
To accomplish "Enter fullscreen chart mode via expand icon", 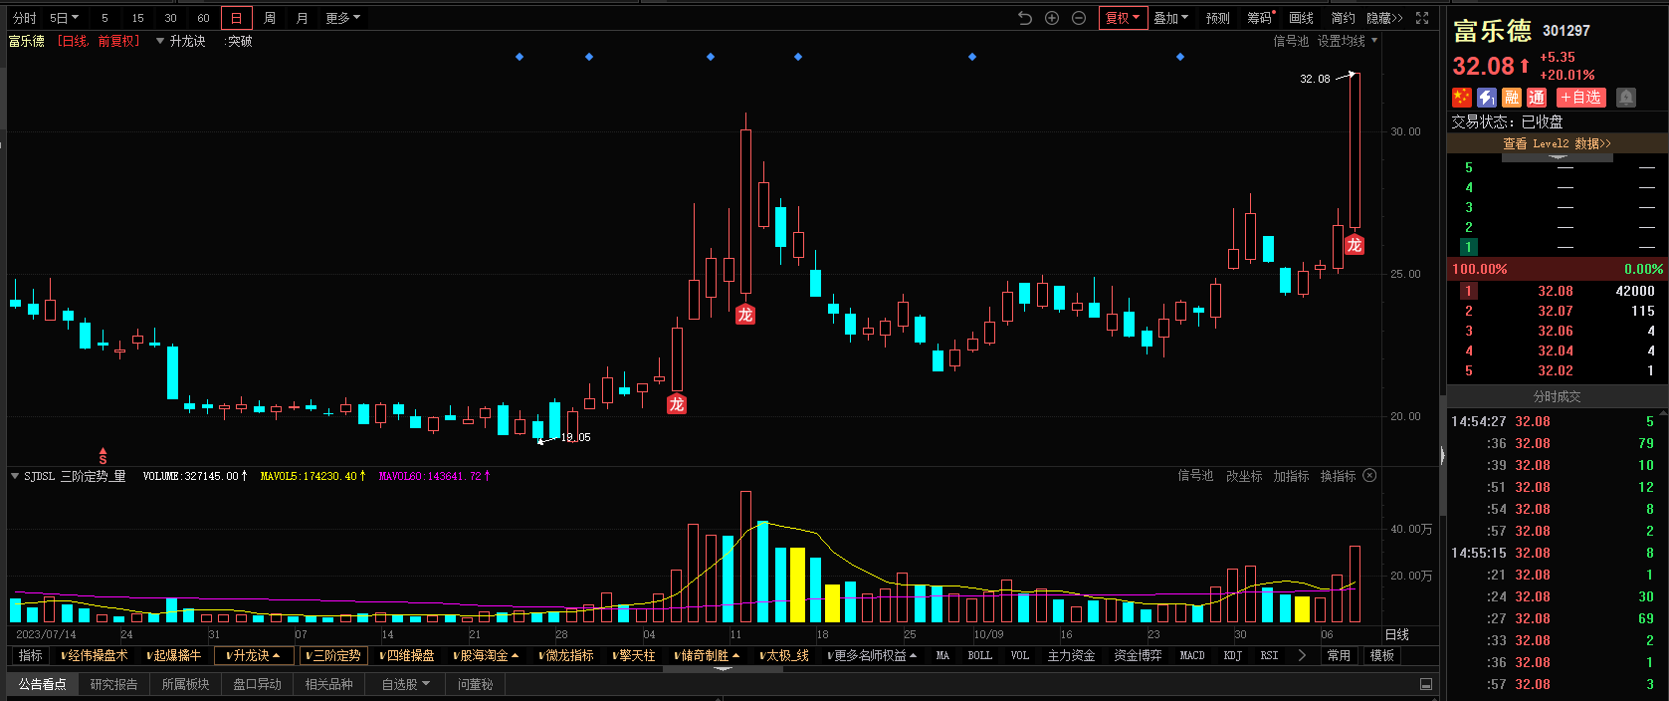I will pos(1422,18).
